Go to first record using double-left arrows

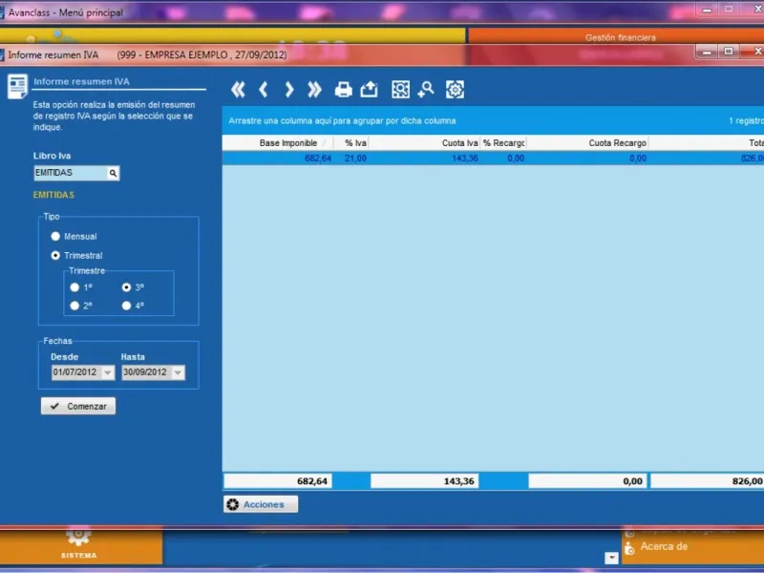click(238, 90)
